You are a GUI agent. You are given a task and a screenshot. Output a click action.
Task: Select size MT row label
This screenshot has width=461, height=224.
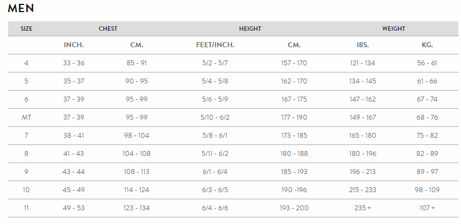pyautogui.click(x=26, y=117)
